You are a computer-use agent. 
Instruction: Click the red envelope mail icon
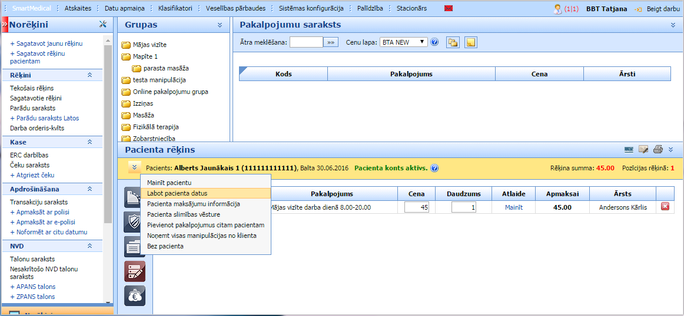[449, 9]
